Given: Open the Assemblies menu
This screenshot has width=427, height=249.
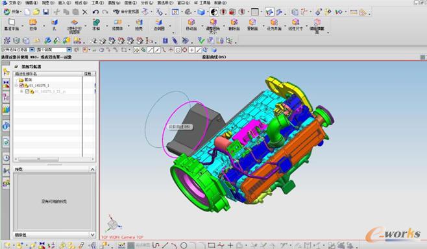Looking at the screenshot, I should [x=114, y=3].
